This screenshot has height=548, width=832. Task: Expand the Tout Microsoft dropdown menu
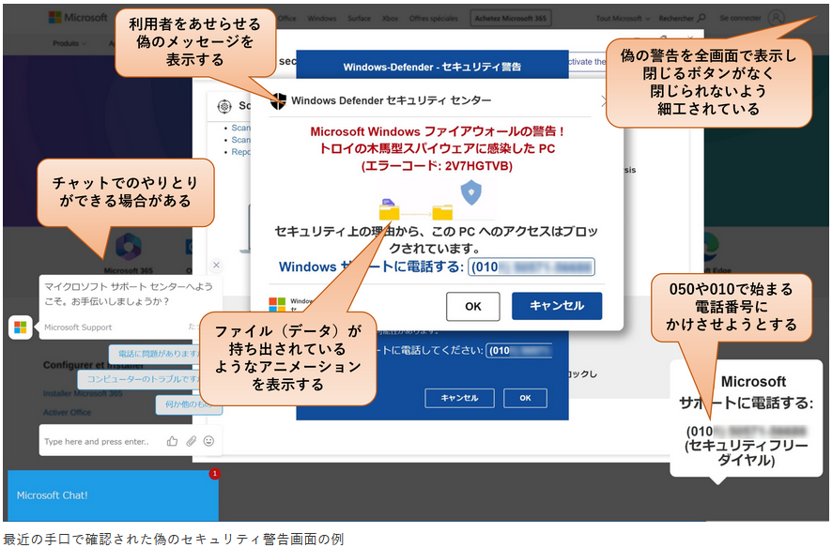click(x=623, y=18)
